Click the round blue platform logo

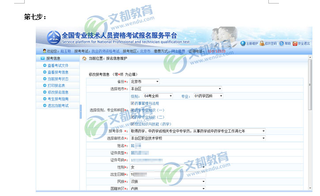point(54,38)
